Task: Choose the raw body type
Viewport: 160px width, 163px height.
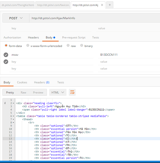Action: 68,45
